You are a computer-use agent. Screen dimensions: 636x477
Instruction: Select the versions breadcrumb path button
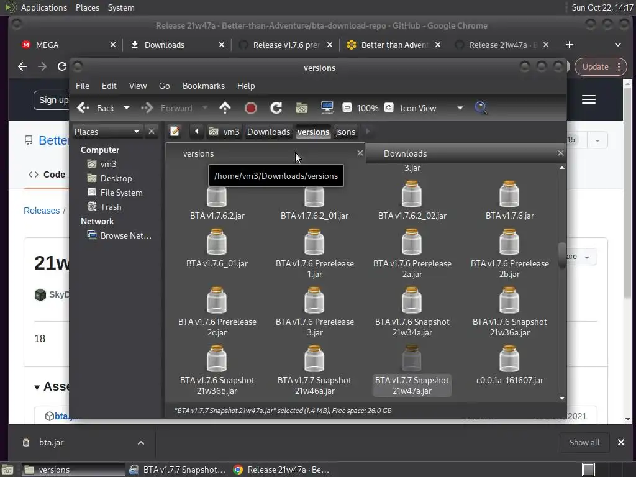click(313, 132)
